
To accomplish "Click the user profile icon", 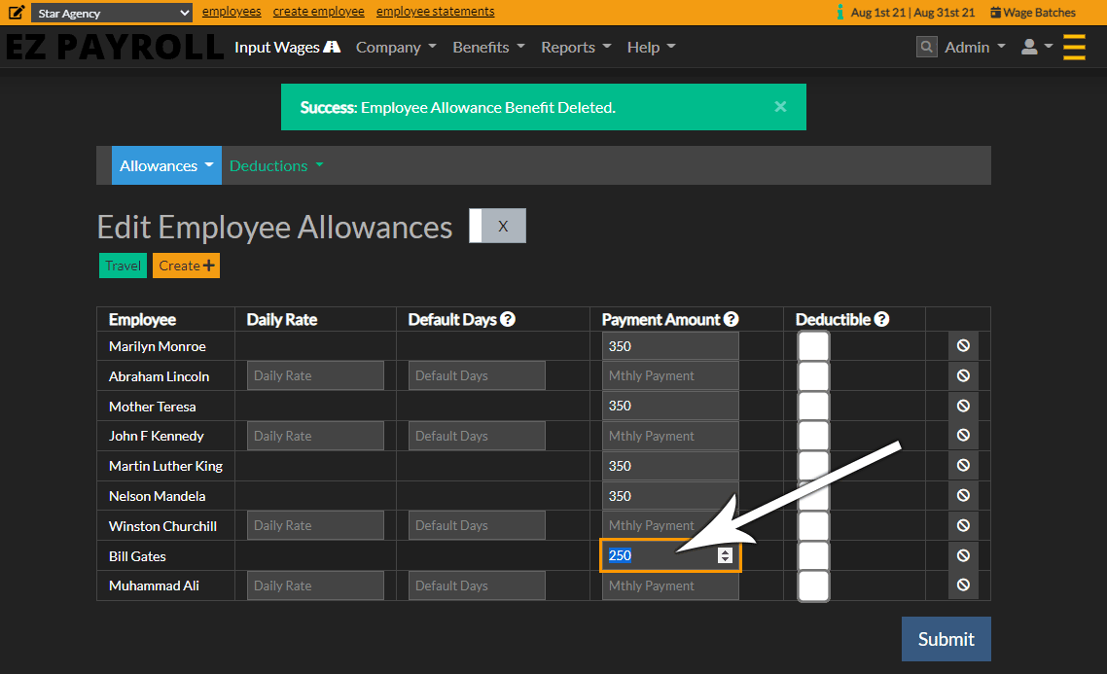I will (x=1031, y=46).
